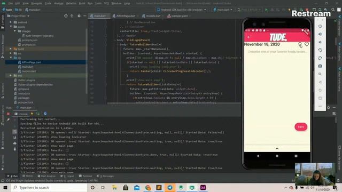Viewport: 342px width, 192px height.
Task: Stop the running process (red square)
Action: [307, 10]
